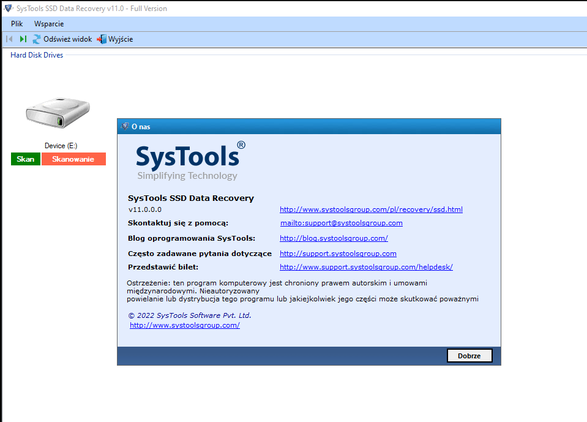Click the Przedstawić bilet label

tap(163, 268)
